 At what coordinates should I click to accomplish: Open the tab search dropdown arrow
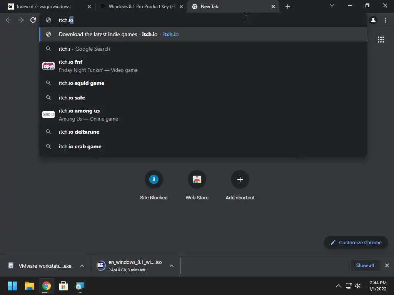(x=332, y=5)
